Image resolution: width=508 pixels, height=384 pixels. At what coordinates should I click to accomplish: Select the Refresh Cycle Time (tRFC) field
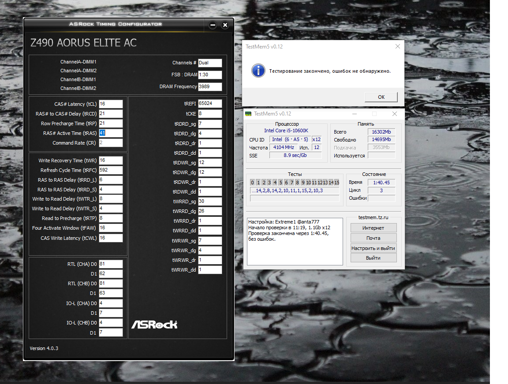[x=111, y=170]
